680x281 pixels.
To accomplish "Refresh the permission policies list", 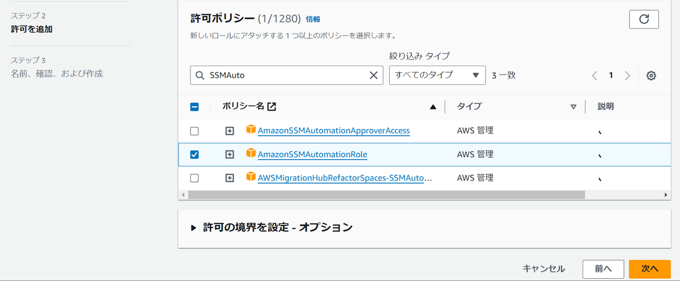I will pyautogui.click(x=644, y=19).
